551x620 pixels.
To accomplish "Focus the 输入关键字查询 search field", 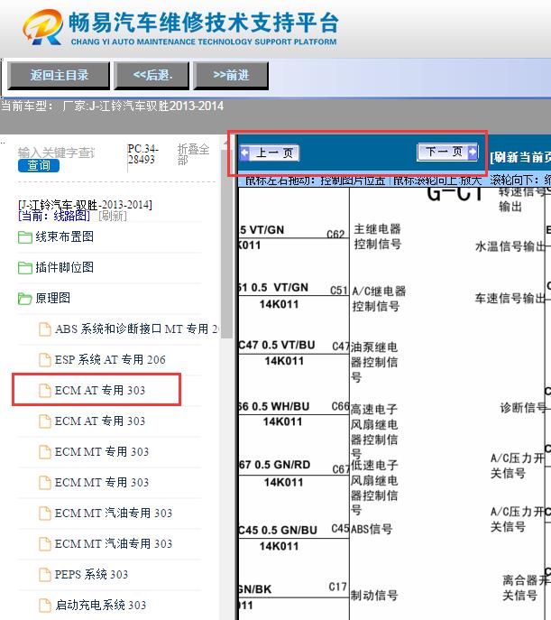I will pyautogui.click(x=57, y=153).
